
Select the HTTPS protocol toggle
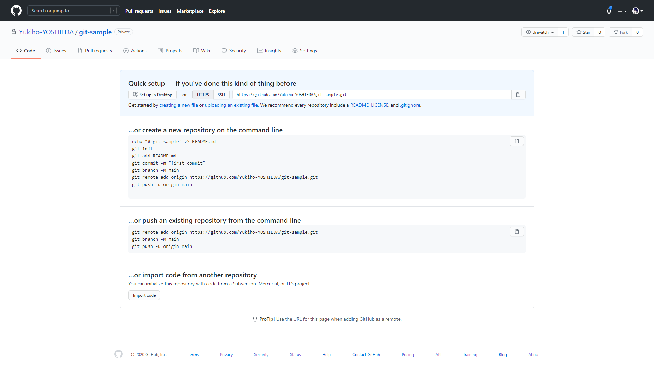(203, 95)
